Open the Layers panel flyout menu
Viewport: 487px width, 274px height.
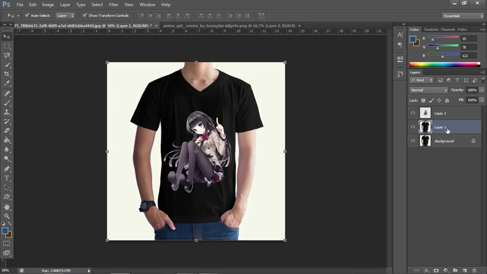[482, 72]
